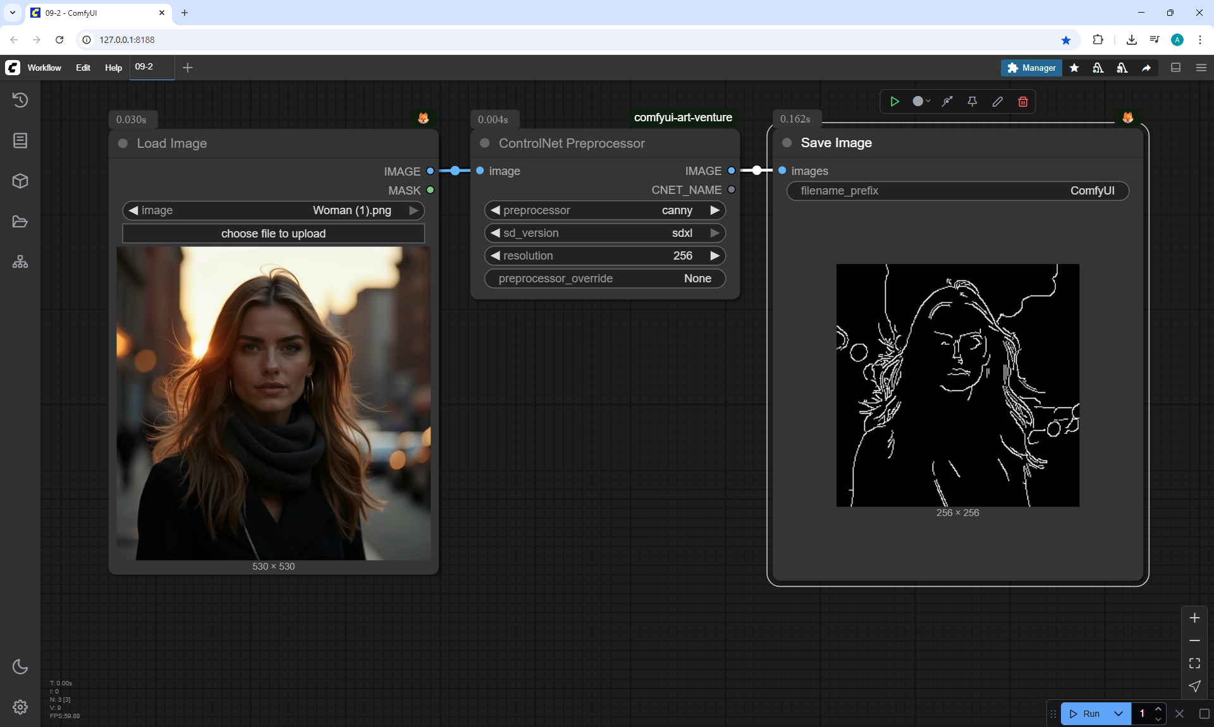Toggle dark theme moon icon
1214x727 pixels.
tap(20, 666)
